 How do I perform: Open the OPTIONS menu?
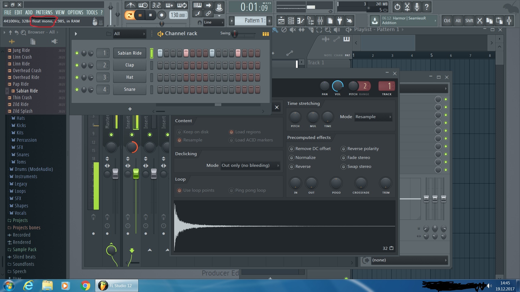point(75,12)
